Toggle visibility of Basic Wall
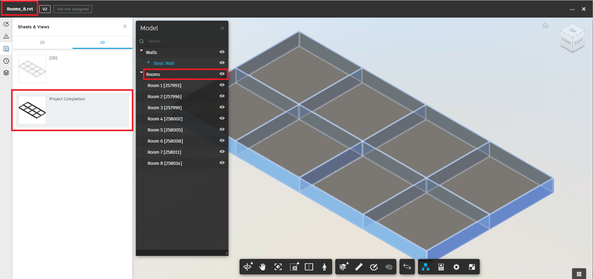 coord(222,63)
